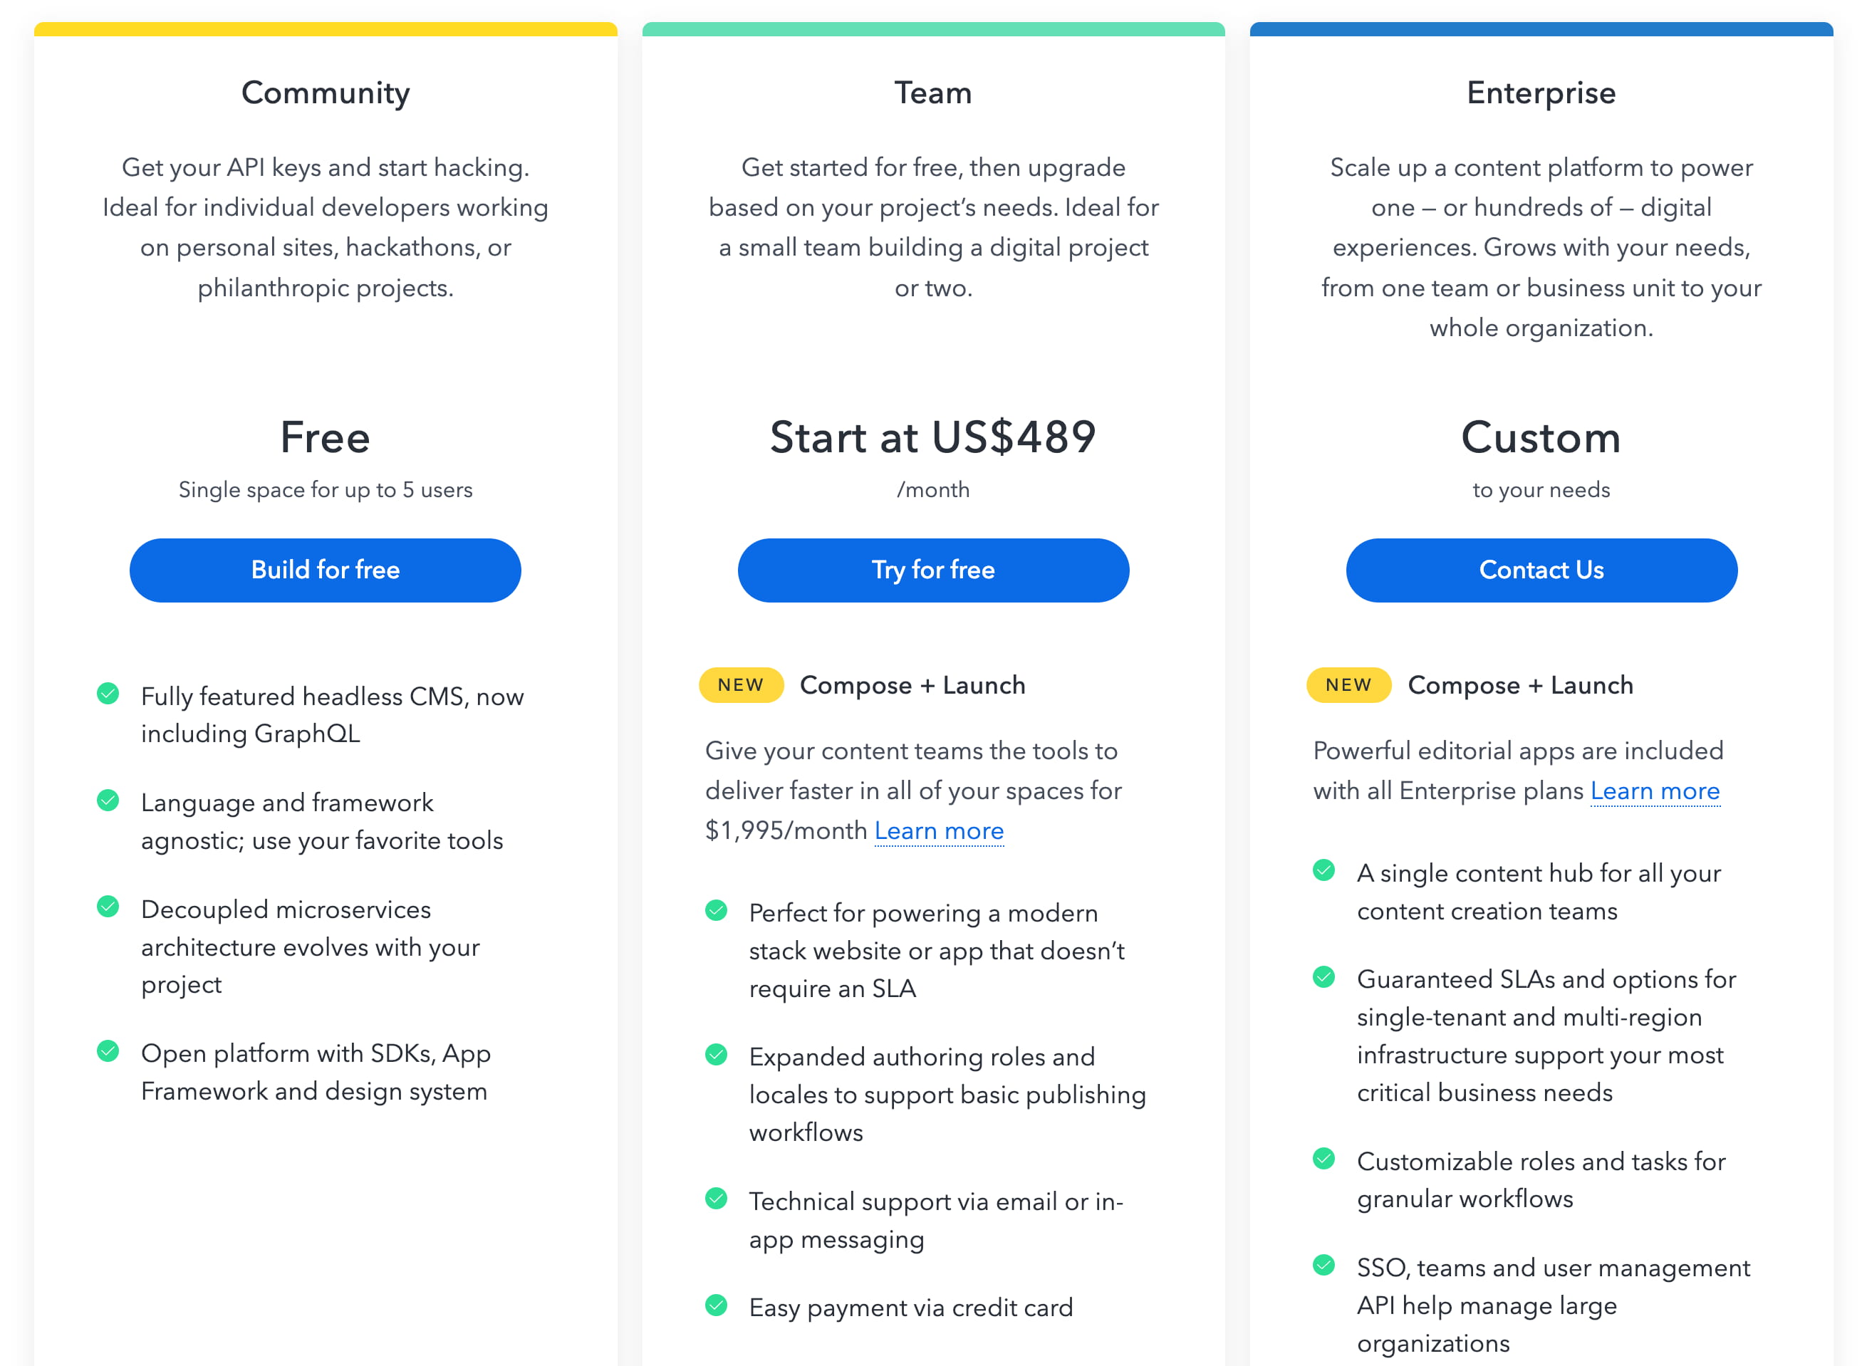
Task: Click the checkmark next to 'Language and framework agnostic'
Action: (x=108, y=800)
